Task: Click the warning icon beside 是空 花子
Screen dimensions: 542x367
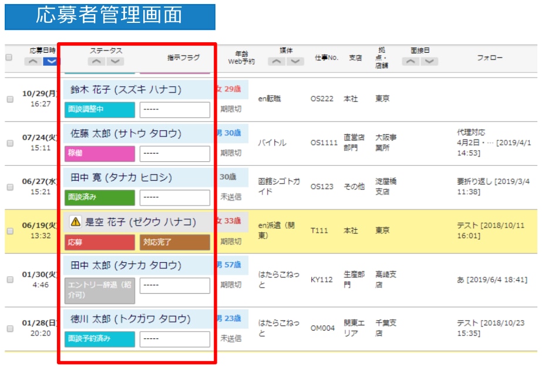Action: tap(75, 222)
